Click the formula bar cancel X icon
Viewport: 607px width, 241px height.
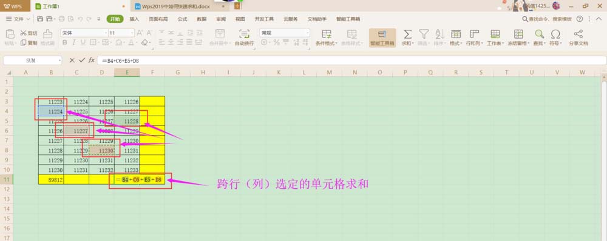pos(72,61)
